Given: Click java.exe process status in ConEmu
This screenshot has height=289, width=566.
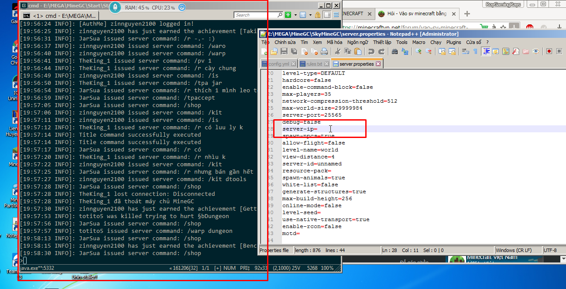Looking at the screenshot, I should point(38,268).
